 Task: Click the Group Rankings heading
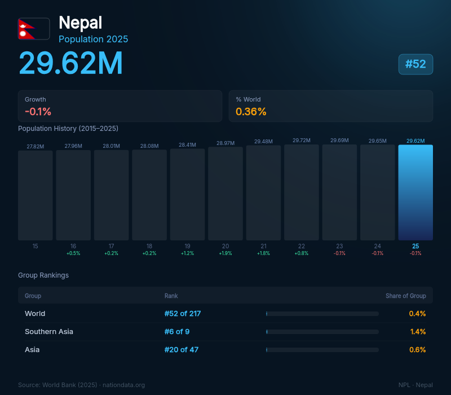point(43,275)
